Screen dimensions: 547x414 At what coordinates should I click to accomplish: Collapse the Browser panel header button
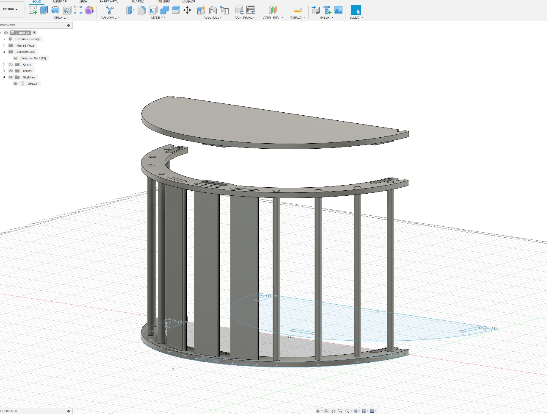pos(69,25)
